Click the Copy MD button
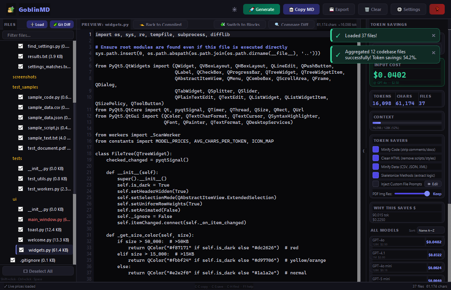Screen dimensions: 451x290 pos(301,9)
